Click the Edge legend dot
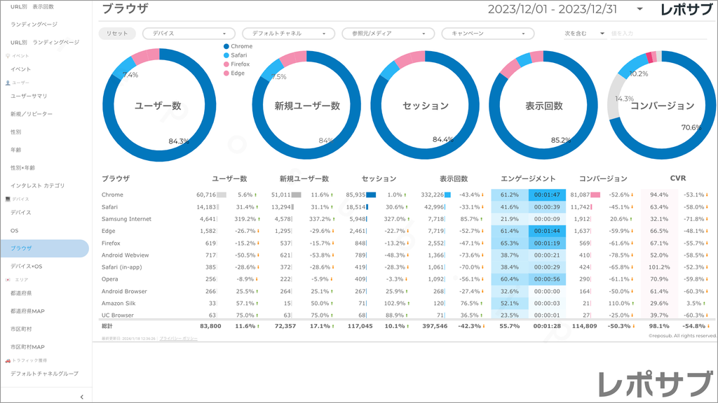Screen dimensions: 718x403 coord(226,73)
